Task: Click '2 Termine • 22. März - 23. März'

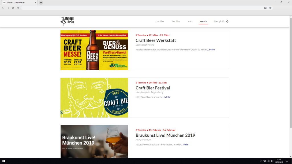Action: point(153,35)
